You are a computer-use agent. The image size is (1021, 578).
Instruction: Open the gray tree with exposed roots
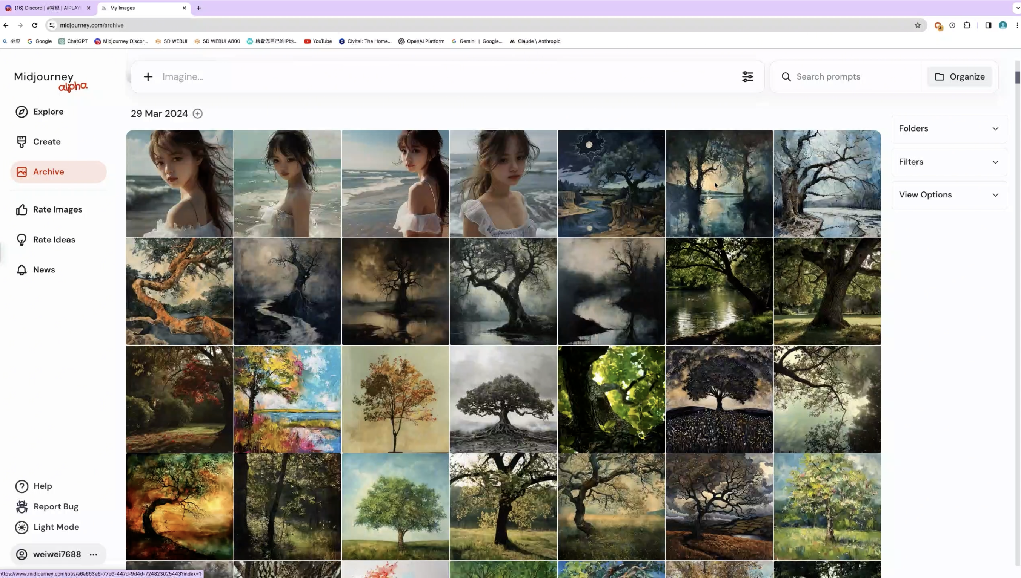tap(503, 399)
